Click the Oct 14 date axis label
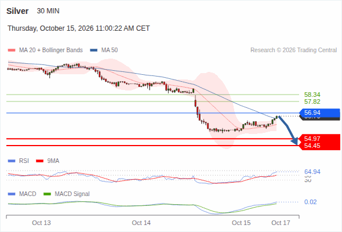Screen dimensions: 342x232 (141, 223)
